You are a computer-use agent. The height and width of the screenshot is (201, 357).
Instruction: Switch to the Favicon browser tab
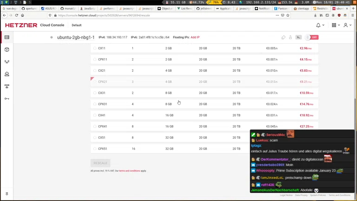click(282, 8)
